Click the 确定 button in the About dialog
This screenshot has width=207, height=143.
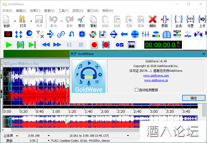[x=194, y=98]
